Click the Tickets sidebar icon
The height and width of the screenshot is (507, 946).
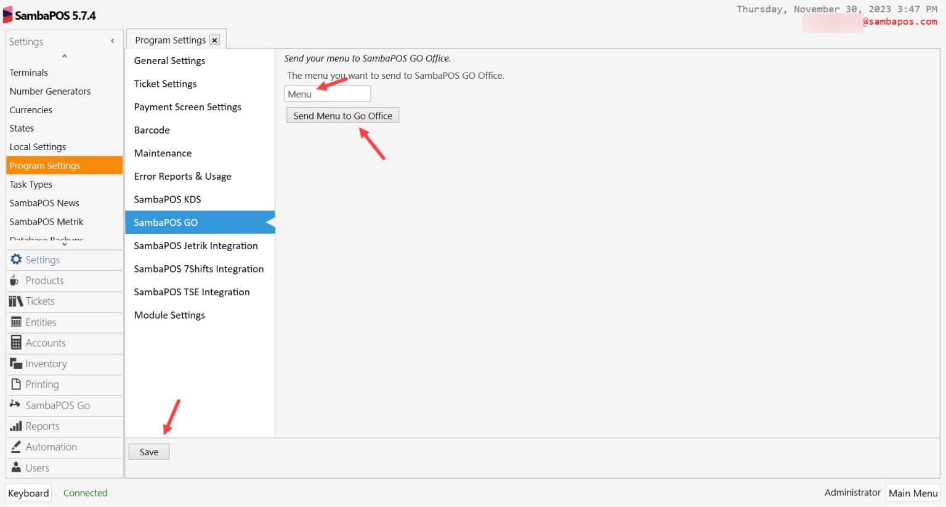[x=16, y=301]
